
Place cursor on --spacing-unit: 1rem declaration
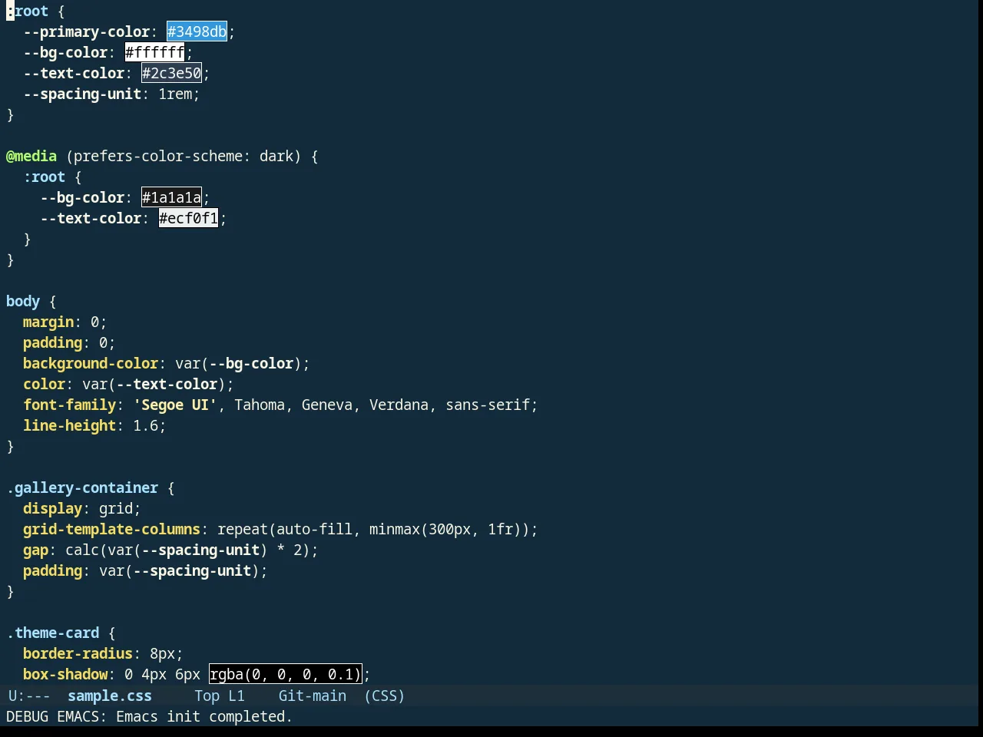click(111, 94)
